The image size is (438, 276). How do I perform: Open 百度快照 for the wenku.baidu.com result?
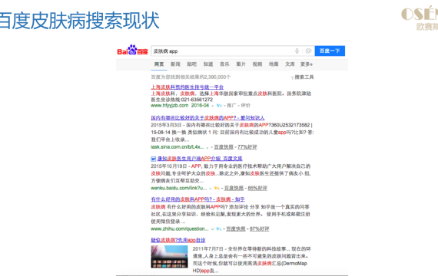[234, 188]
